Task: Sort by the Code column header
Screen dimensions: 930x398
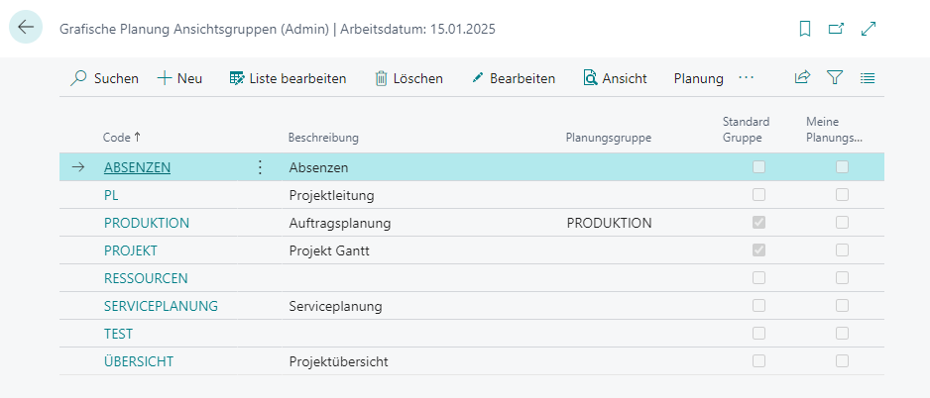Action: click(122, 138)
